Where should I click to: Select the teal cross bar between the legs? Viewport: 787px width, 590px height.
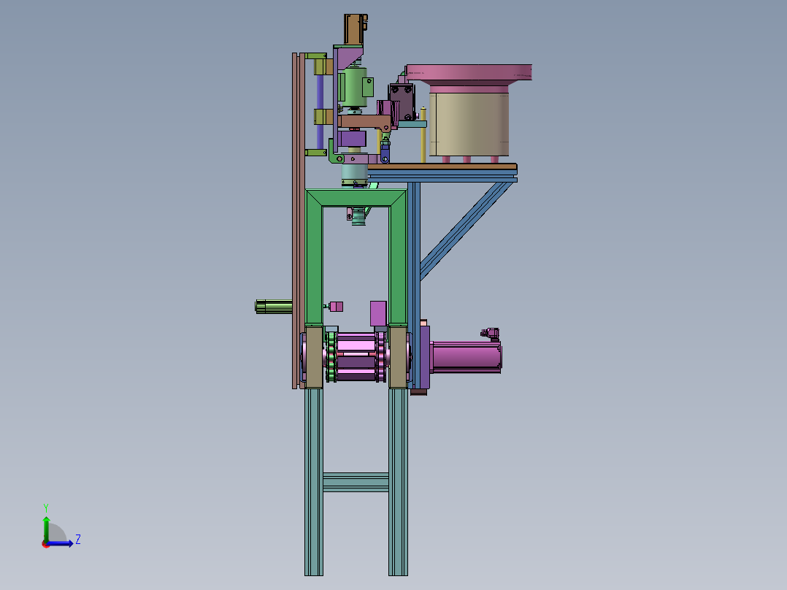point(356,481)
